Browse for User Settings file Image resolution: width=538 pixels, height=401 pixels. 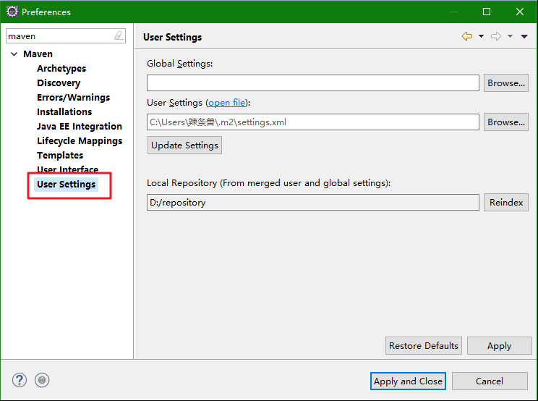(x=506, y=122)
